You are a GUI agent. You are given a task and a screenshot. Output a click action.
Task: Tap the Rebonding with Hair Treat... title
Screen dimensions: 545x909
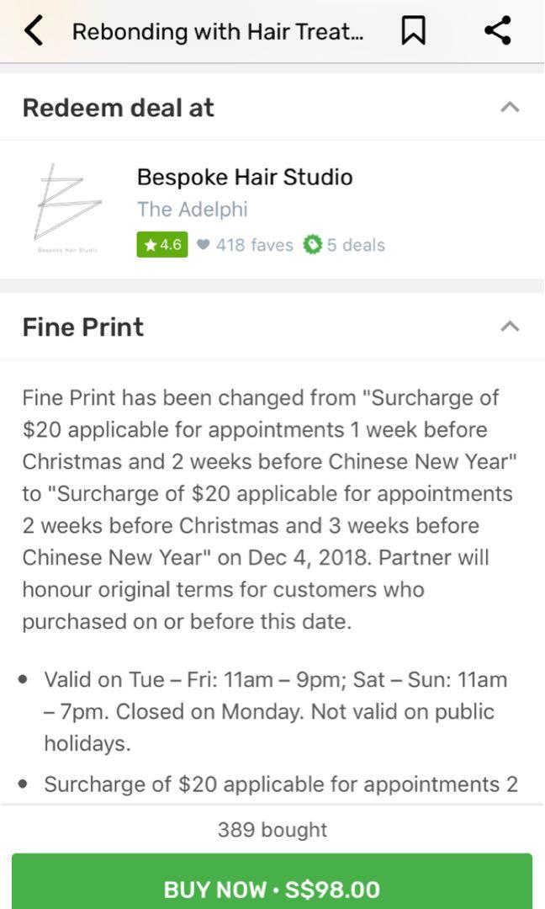pos(218,32)
